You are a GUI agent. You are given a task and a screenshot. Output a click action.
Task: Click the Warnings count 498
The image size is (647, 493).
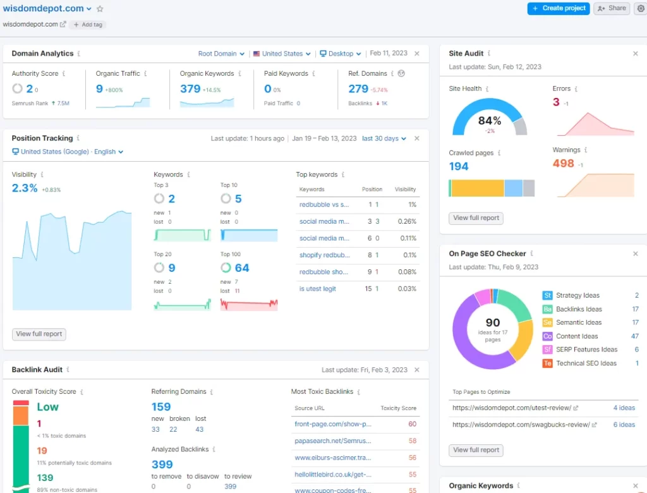tap(563, 164)
